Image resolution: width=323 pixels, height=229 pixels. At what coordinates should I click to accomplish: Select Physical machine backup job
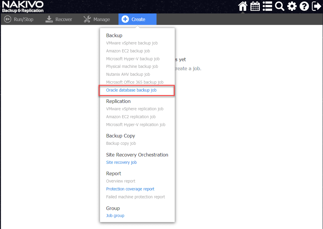(132, 66)
